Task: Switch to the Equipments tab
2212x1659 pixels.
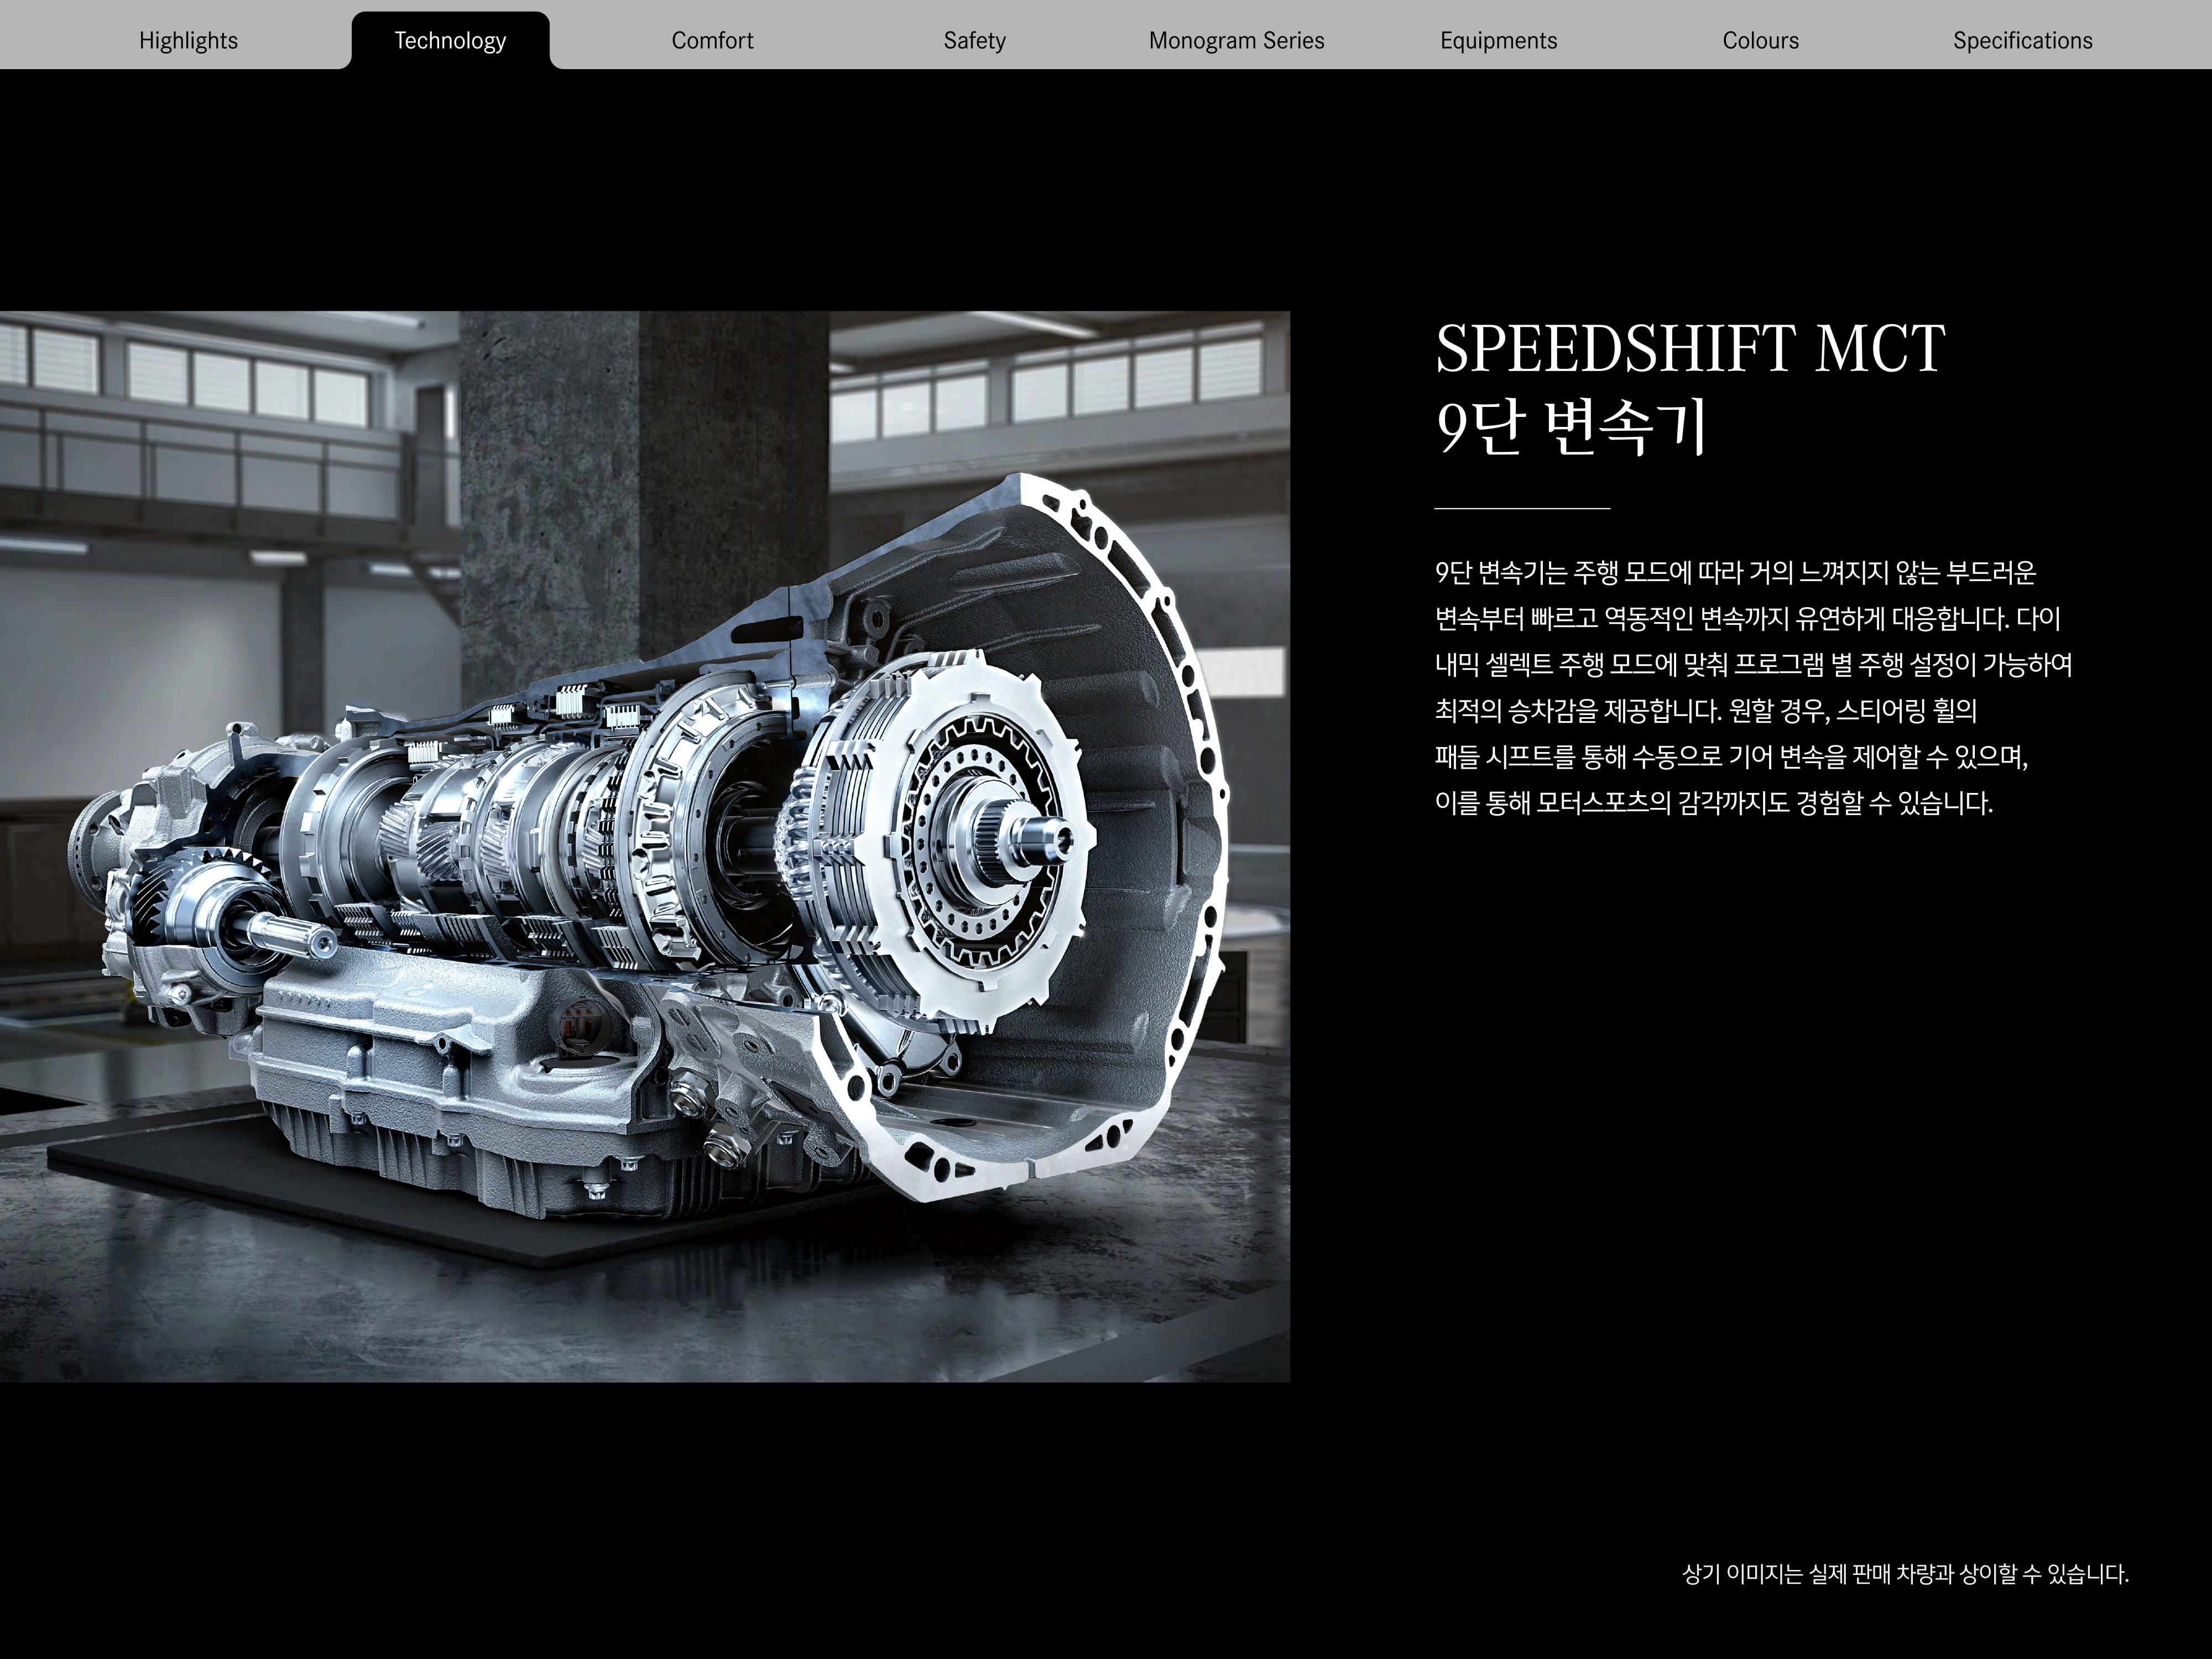Action: click(1498, 41)
